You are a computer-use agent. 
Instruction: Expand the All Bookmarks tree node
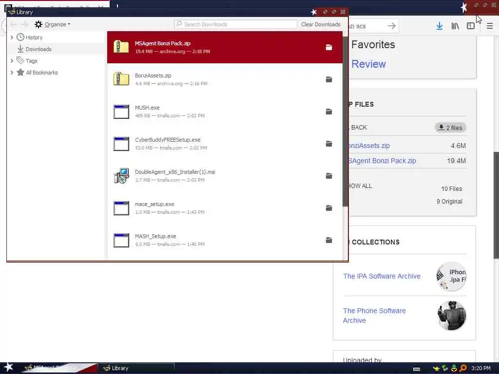tap(12, 73)
